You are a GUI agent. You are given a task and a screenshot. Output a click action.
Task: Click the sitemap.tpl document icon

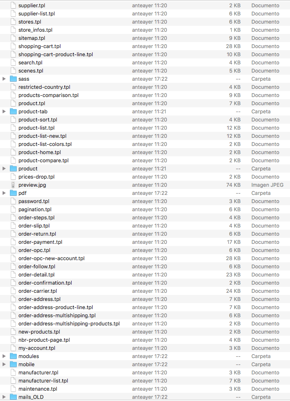point(13,38)
